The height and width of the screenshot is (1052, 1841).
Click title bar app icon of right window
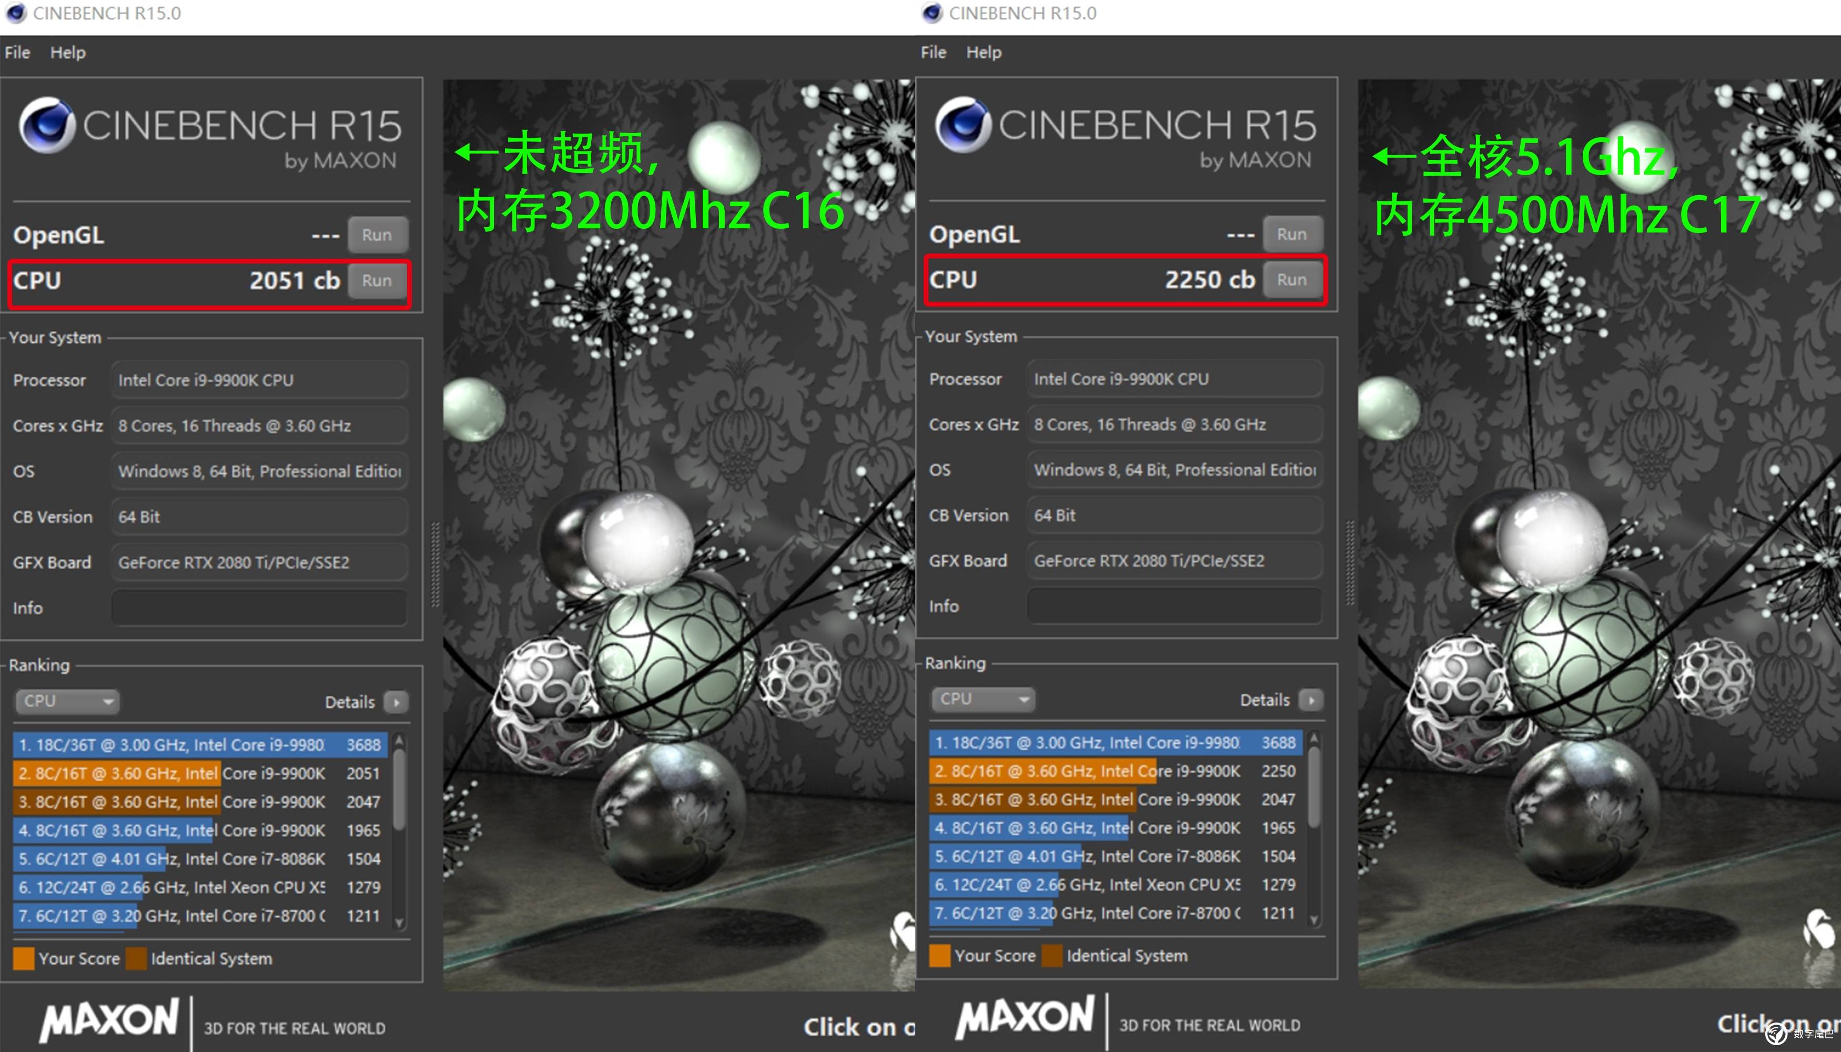[x=932, y=13]
